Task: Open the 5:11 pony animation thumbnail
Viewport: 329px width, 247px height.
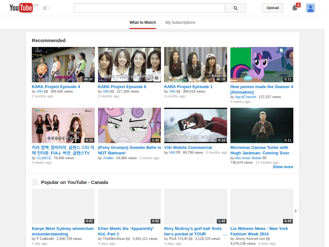Action: tap(262, 64)
